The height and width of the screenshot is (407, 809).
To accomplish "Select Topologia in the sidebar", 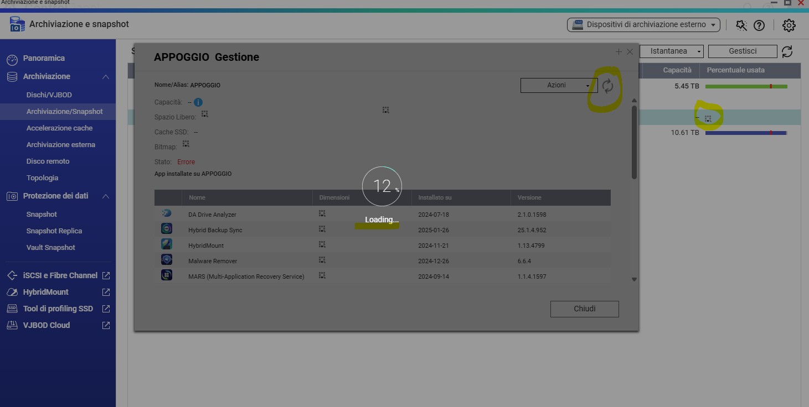I will [x=43, y=178].
